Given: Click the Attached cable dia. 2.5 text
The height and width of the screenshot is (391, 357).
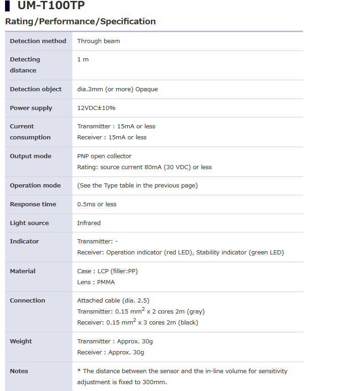Looking at the screenshot, I should [113, 301].
